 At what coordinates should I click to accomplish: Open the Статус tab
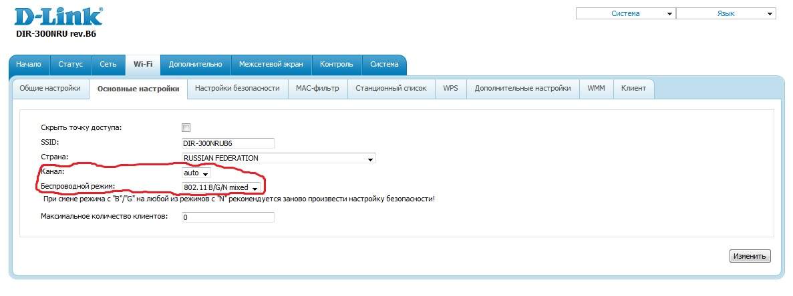coord(70,64)
